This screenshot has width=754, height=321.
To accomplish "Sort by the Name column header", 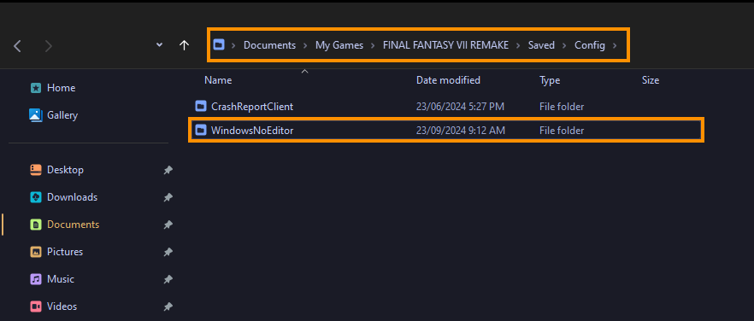I will coord(218,80).
